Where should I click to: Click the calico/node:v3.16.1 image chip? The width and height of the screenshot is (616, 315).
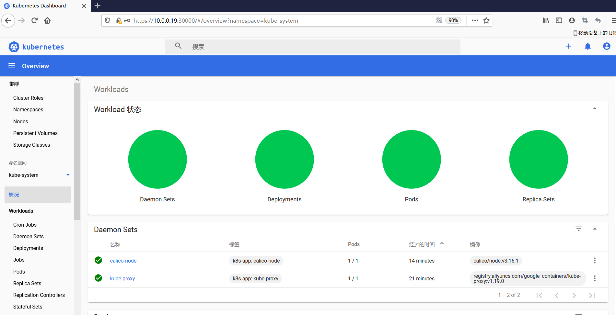pos(496,261)
